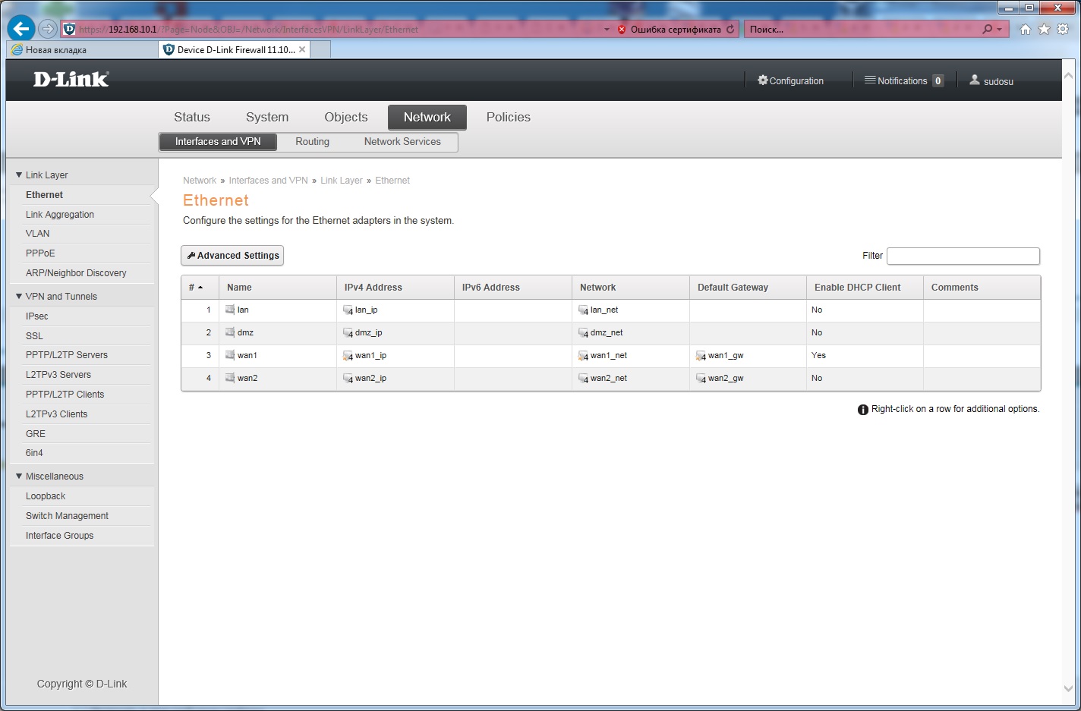Open the Objects main tab

[346, 117]
